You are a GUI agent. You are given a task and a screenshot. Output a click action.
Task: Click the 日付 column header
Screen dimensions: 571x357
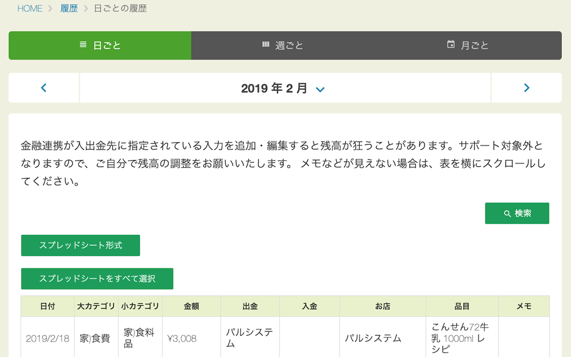point(48,306)
